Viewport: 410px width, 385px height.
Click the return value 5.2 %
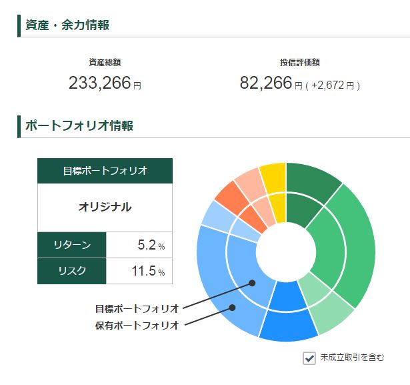click(x=151, y=245)
